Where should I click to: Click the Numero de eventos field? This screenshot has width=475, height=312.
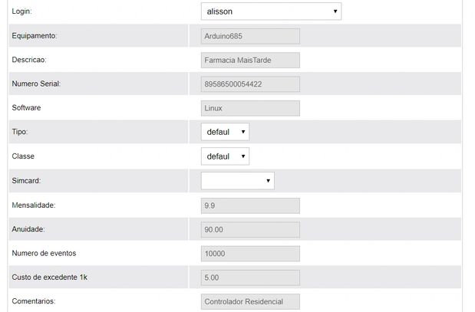[x=250, y=254]
